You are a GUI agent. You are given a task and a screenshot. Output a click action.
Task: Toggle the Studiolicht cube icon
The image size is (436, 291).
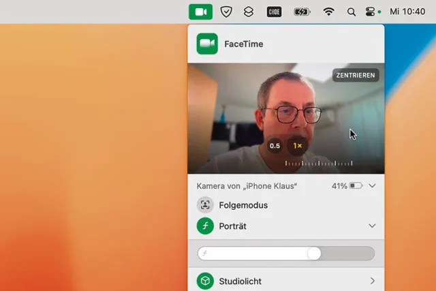[205, 281]
